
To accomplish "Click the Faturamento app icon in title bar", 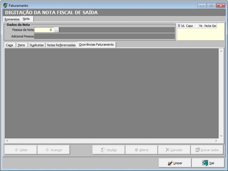I will tap(5, 5).
